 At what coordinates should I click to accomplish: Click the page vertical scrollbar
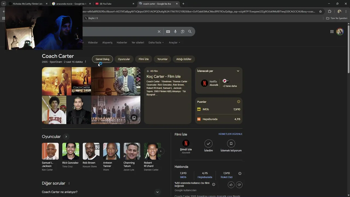point(348,49)
